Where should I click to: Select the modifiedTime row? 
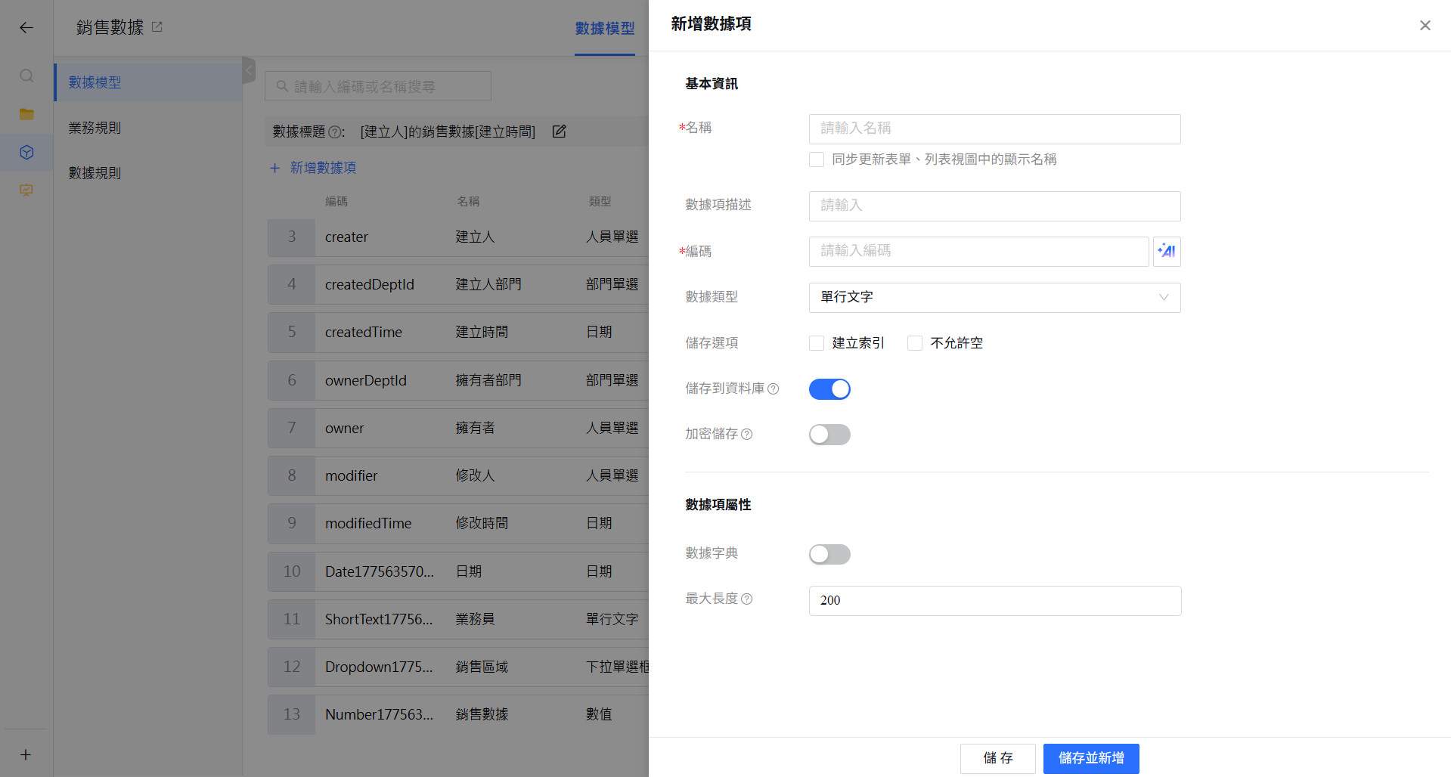click(x=458, y=524)
